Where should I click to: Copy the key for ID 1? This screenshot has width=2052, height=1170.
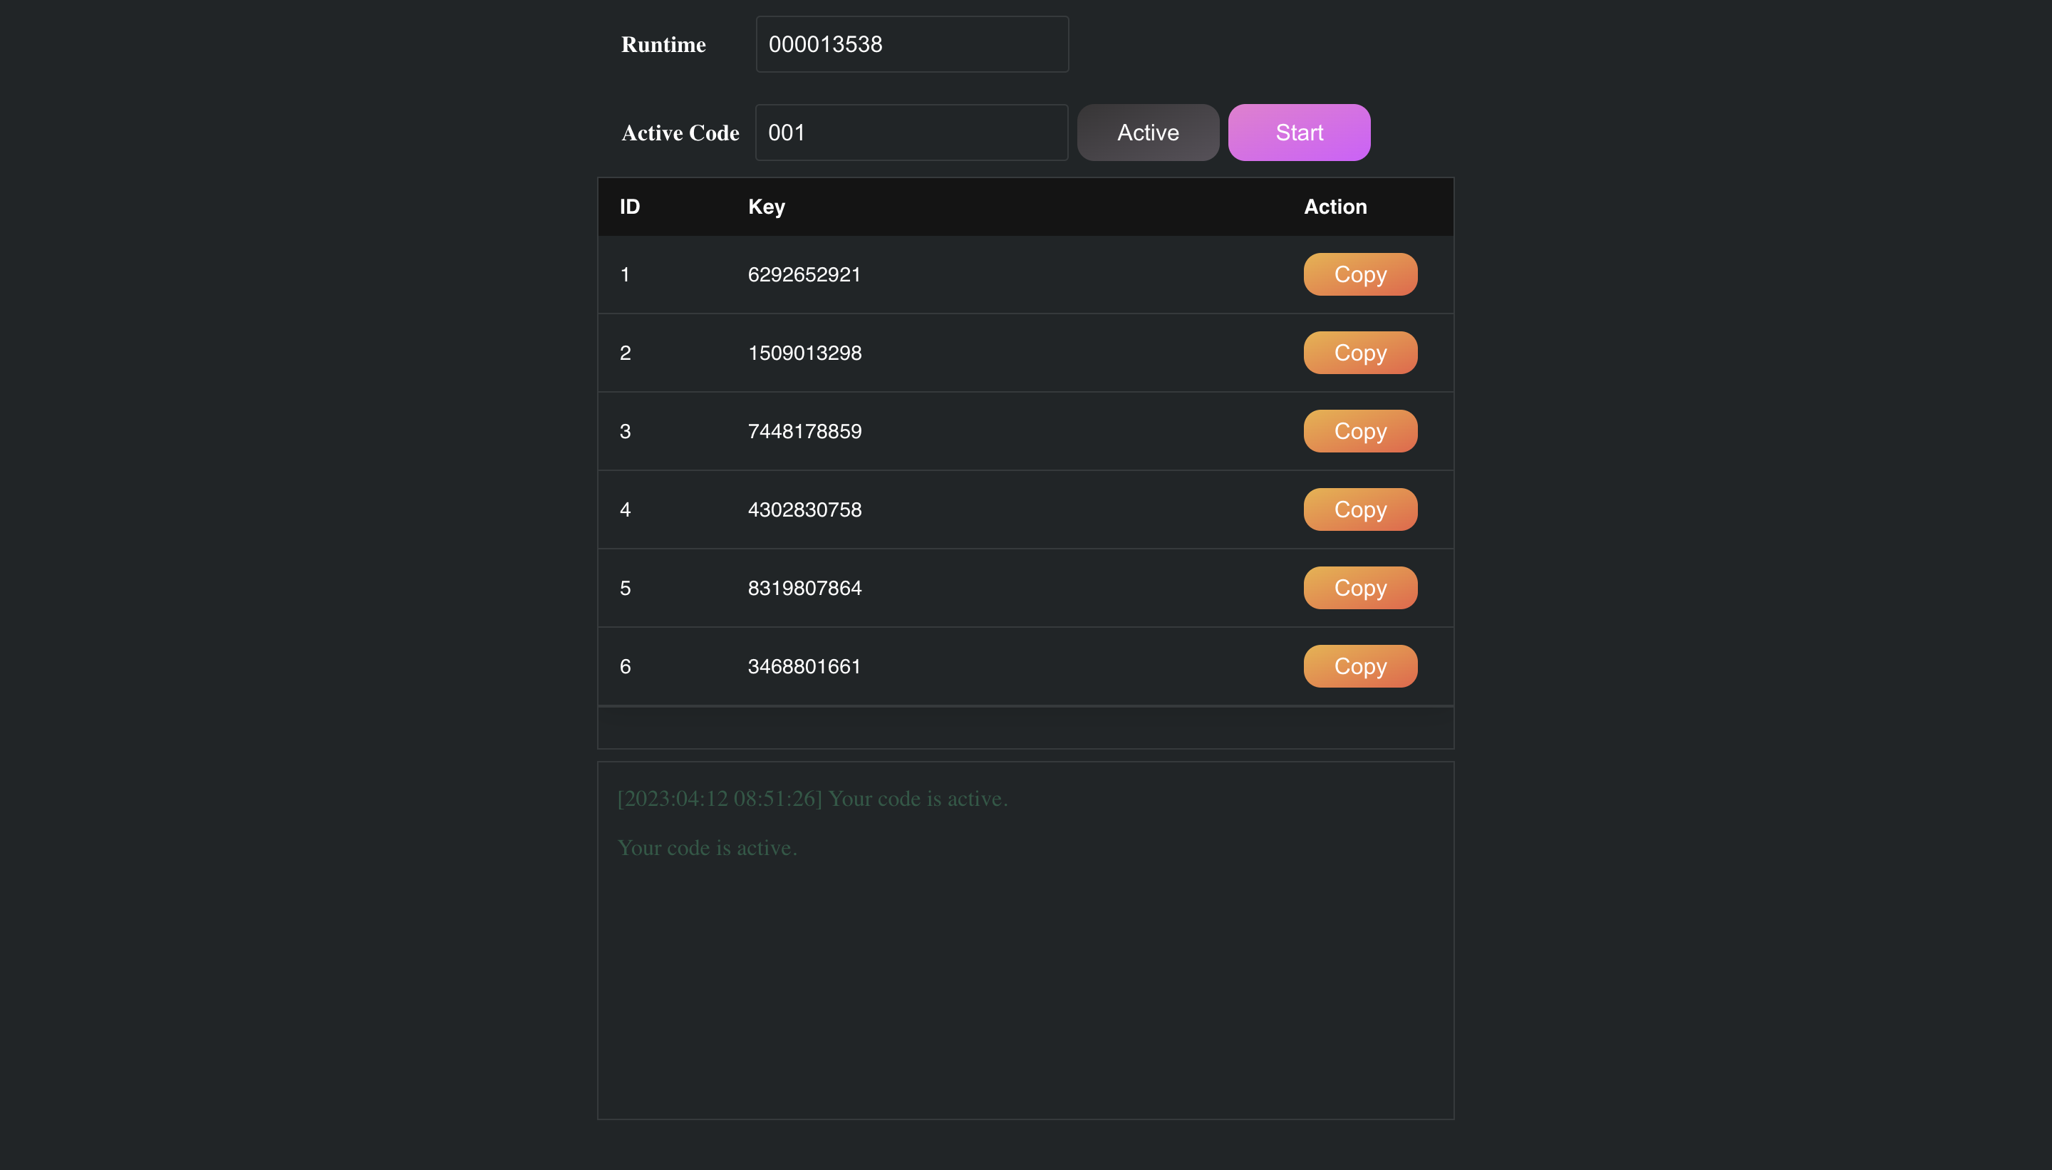pyautogui.click(x=1359, y=275)
